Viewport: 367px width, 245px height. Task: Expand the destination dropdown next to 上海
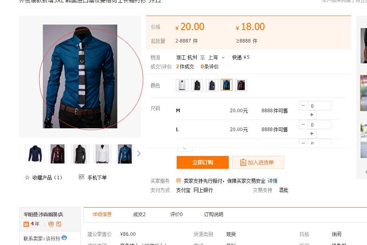(223, 58)
